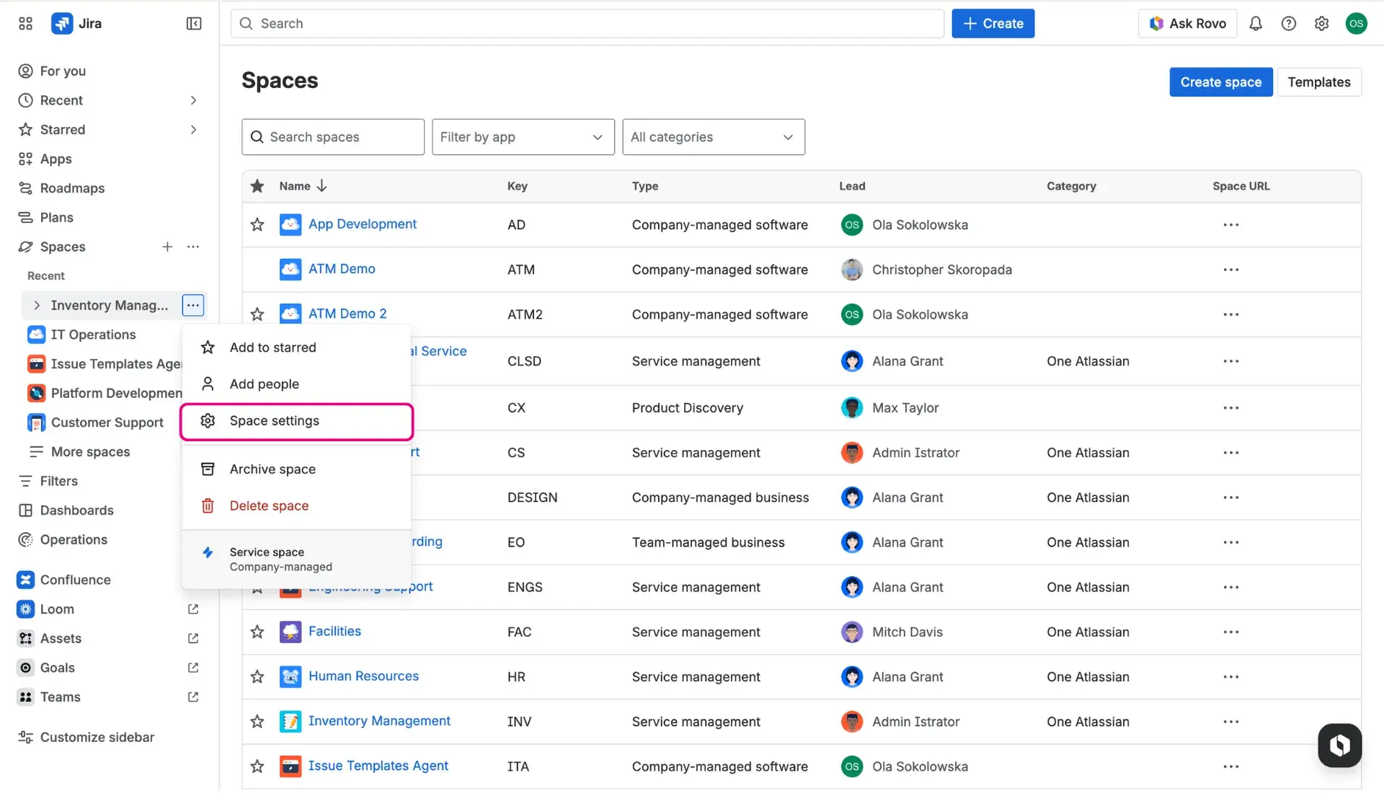Click the plus icon next to Spaces
The image size is (1384, 809).
[167, 247]
